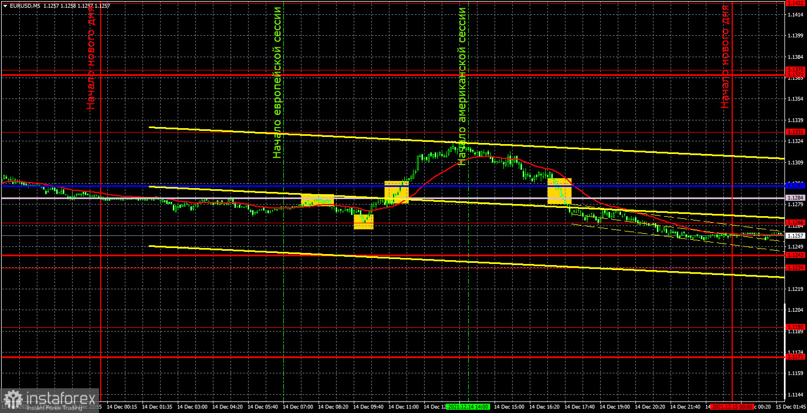Click the 14 Dec 01:35 time label
This screenshot has width=807, height=413.
pos(158,407)
